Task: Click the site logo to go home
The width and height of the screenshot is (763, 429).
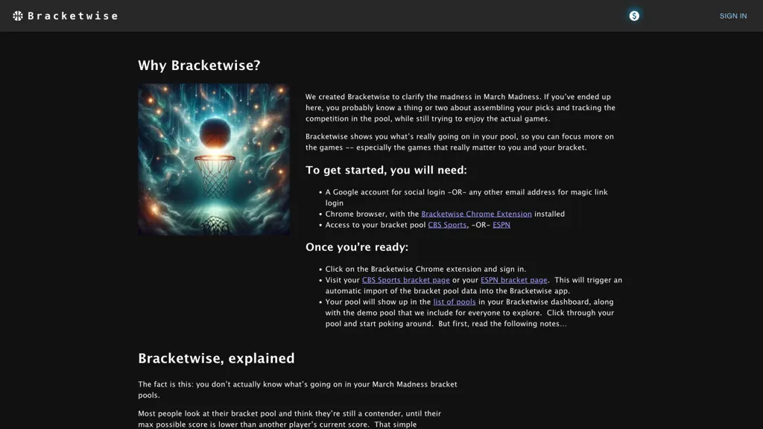Action: coord(63,15)
